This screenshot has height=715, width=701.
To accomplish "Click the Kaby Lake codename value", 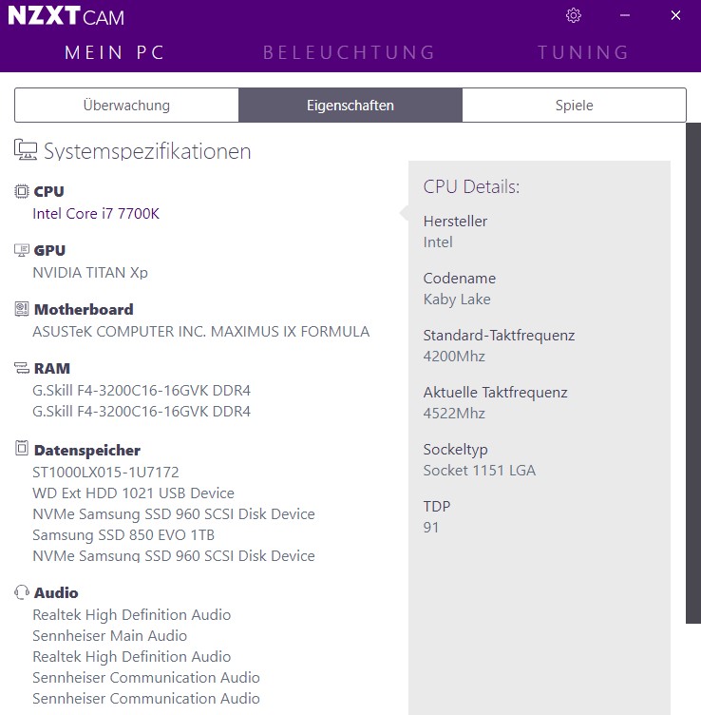I will tap(457, 300).
